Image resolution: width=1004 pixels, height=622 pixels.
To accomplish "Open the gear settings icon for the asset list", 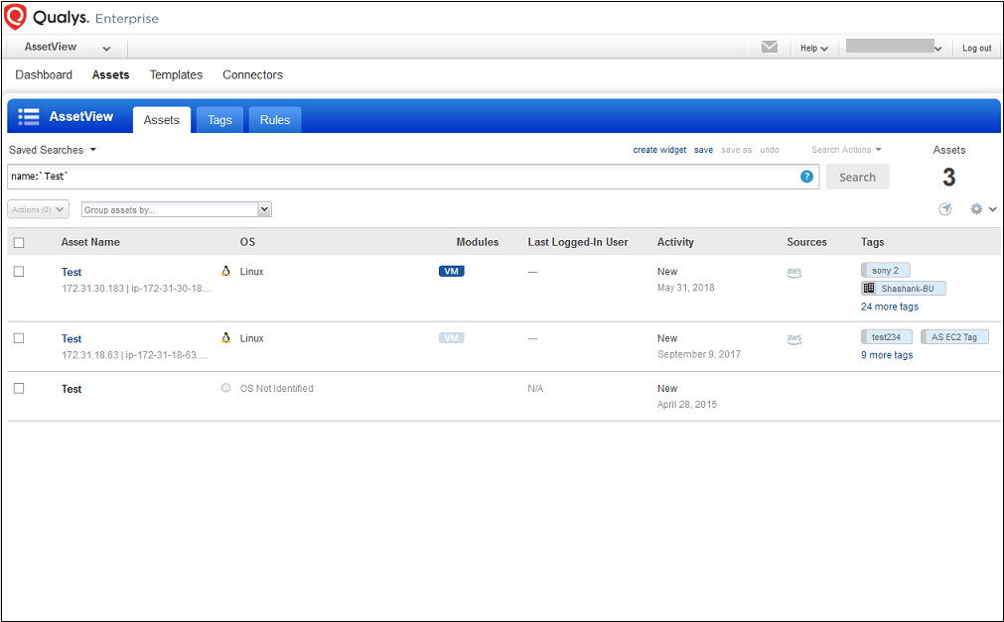I will point(976,208).
